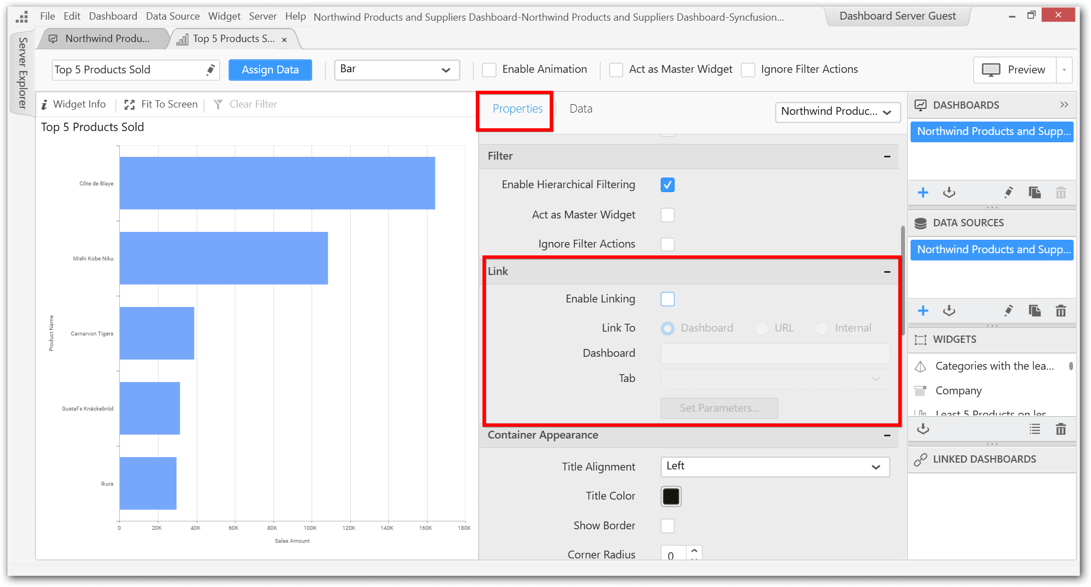
Task: Click the list view icon in Widgets panel
Action: [x=1034, y=429]
